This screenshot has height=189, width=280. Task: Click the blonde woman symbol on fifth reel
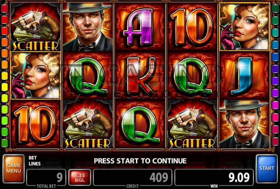click(245, 27)
